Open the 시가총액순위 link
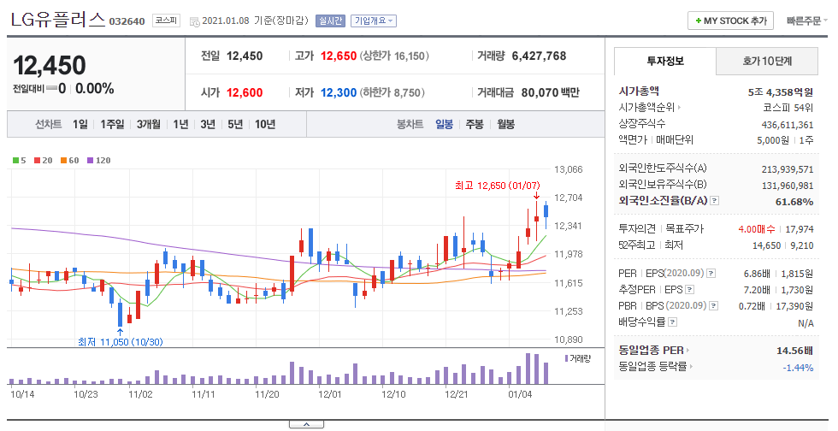Image resolution: width=838 pixels, height=431 pixels. tap(649, 108)
